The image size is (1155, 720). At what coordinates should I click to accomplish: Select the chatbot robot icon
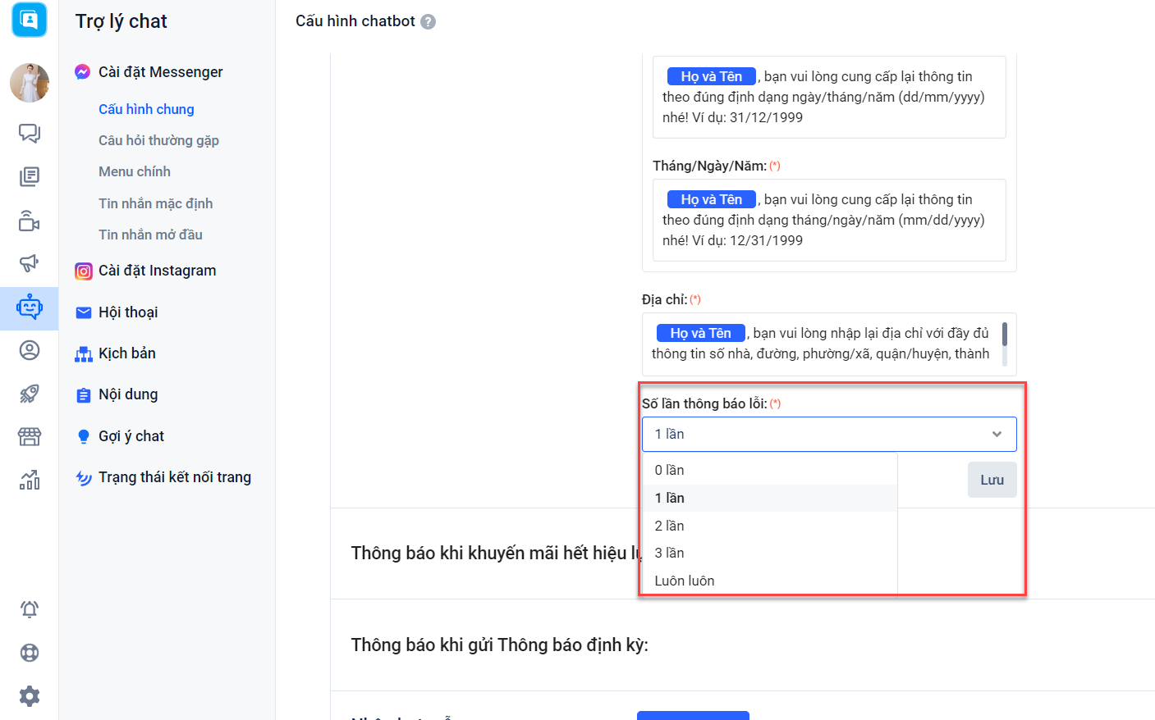tap(30, 308)
